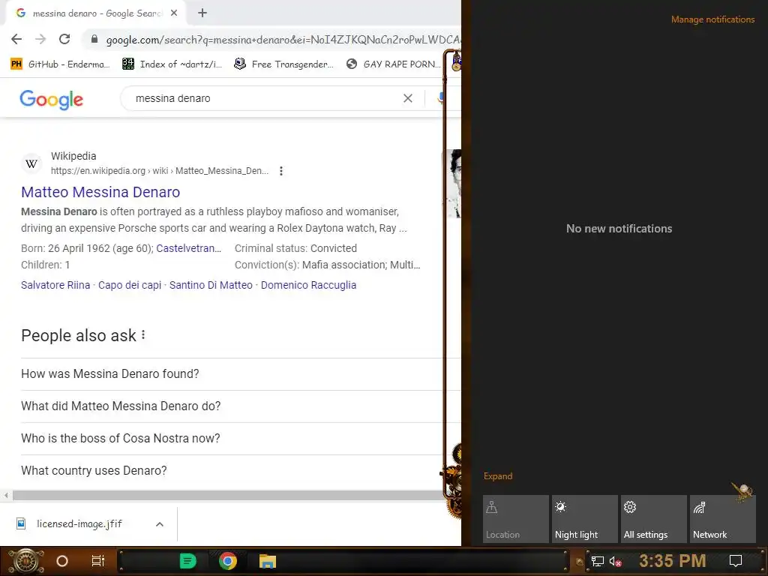Toggle the Night light quick action
This screenshot has height=576, width=768.
(585, 519)
